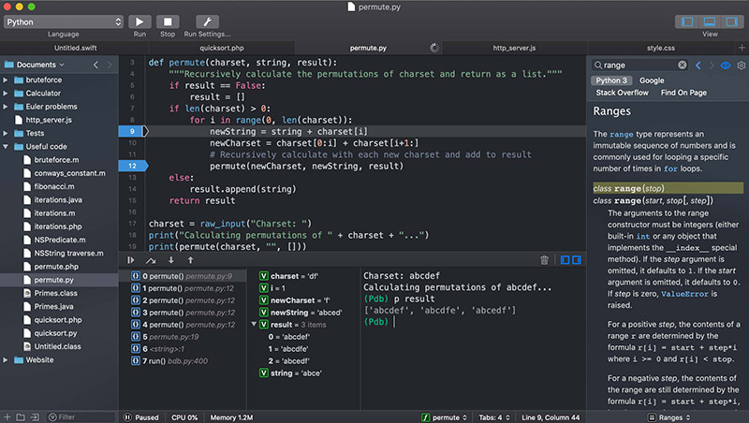Go forward in file browser
Screen dimensions: 749x423
coord(110,65)
